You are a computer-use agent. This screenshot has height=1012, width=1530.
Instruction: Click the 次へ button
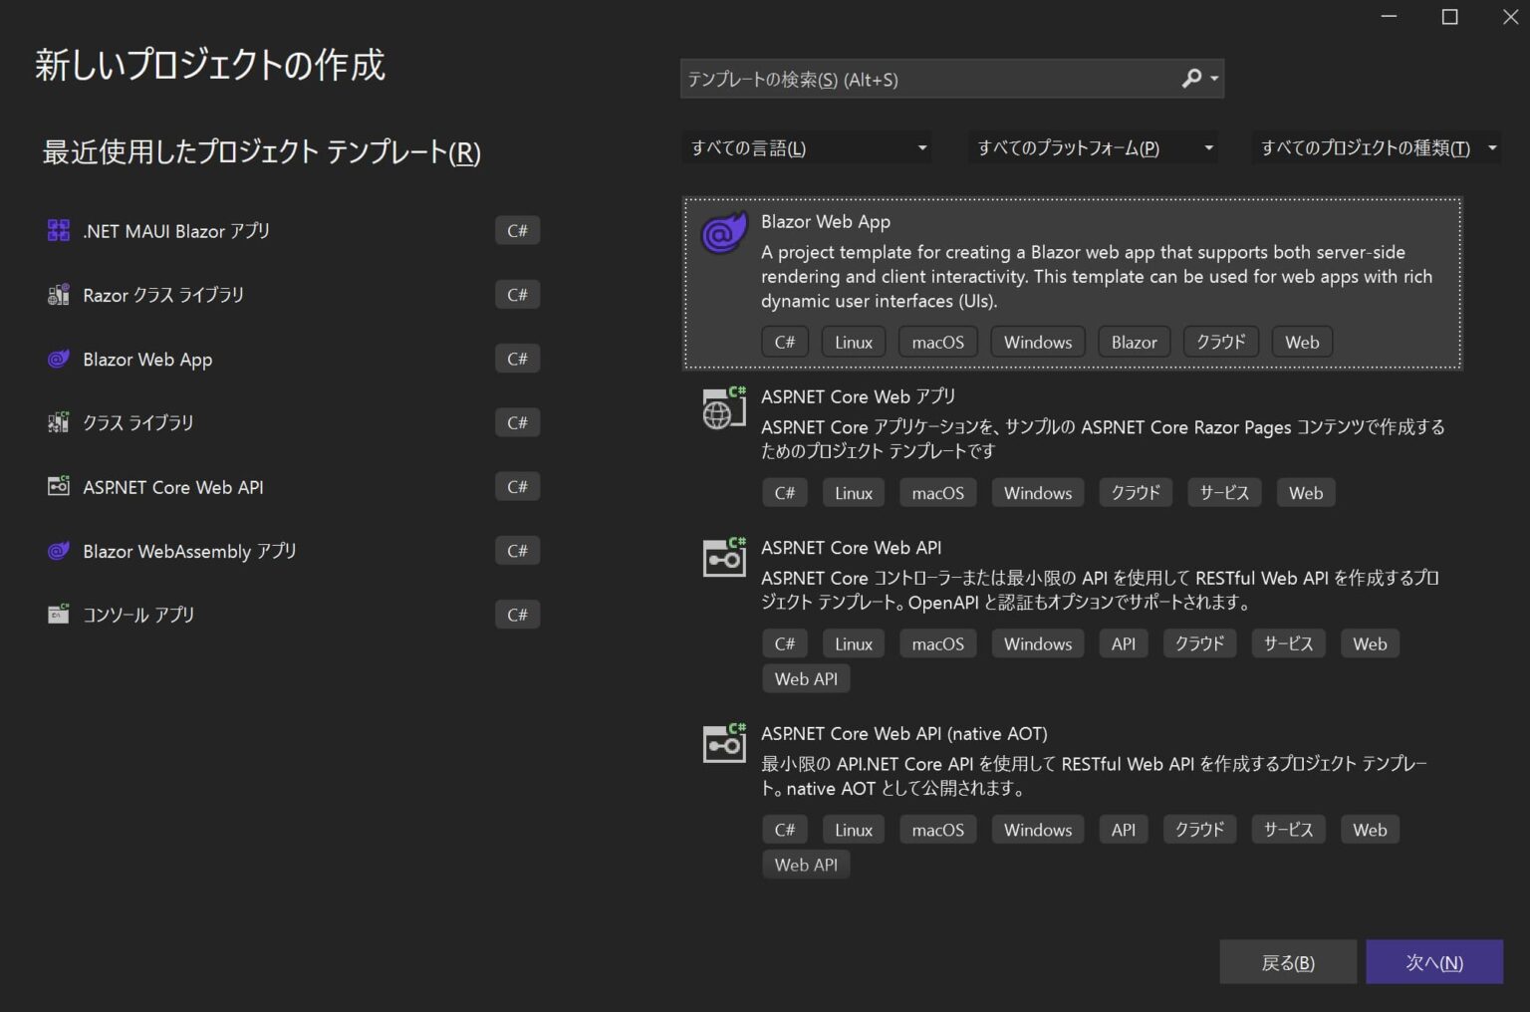point(1434,961)
